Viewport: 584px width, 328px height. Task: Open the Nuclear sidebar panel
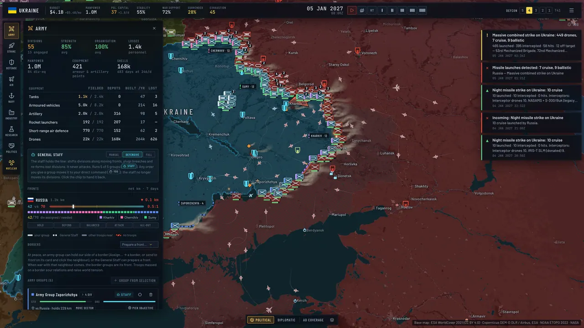click(x=11, y=164)
